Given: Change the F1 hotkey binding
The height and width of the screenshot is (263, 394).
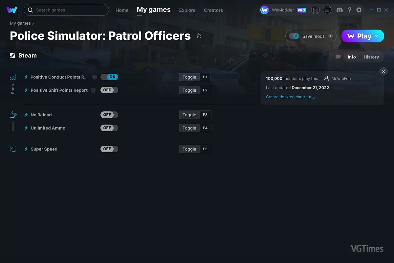Looking at the screenshot, I should click(205, 77).
